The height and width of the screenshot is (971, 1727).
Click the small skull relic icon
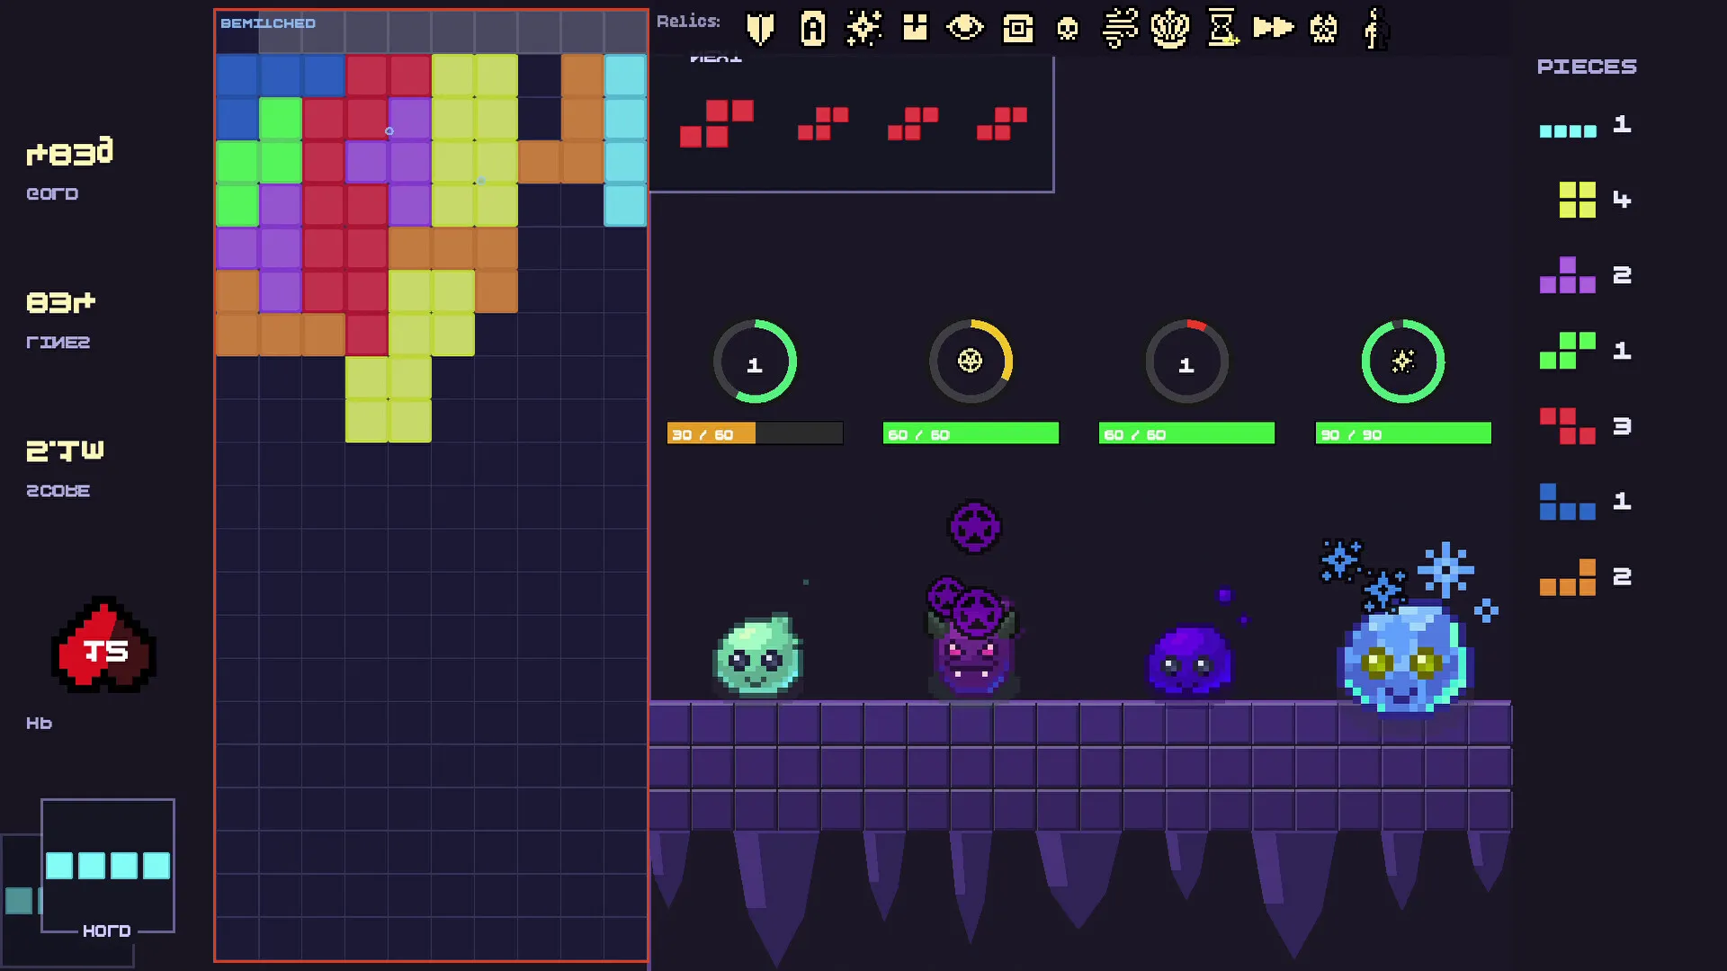click(1068, 30)
